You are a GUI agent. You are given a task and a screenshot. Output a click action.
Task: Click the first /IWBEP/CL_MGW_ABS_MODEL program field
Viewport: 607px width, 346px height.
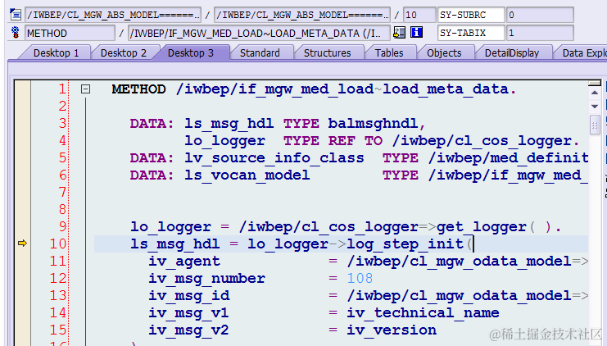click(x=113, y=15)
